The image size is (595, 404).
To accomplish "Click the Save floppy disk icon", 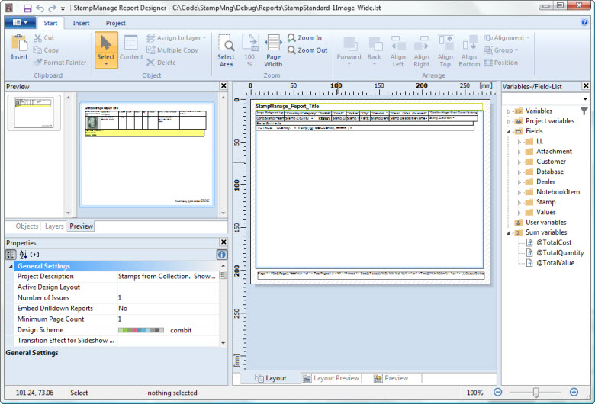I will point(27,8).
